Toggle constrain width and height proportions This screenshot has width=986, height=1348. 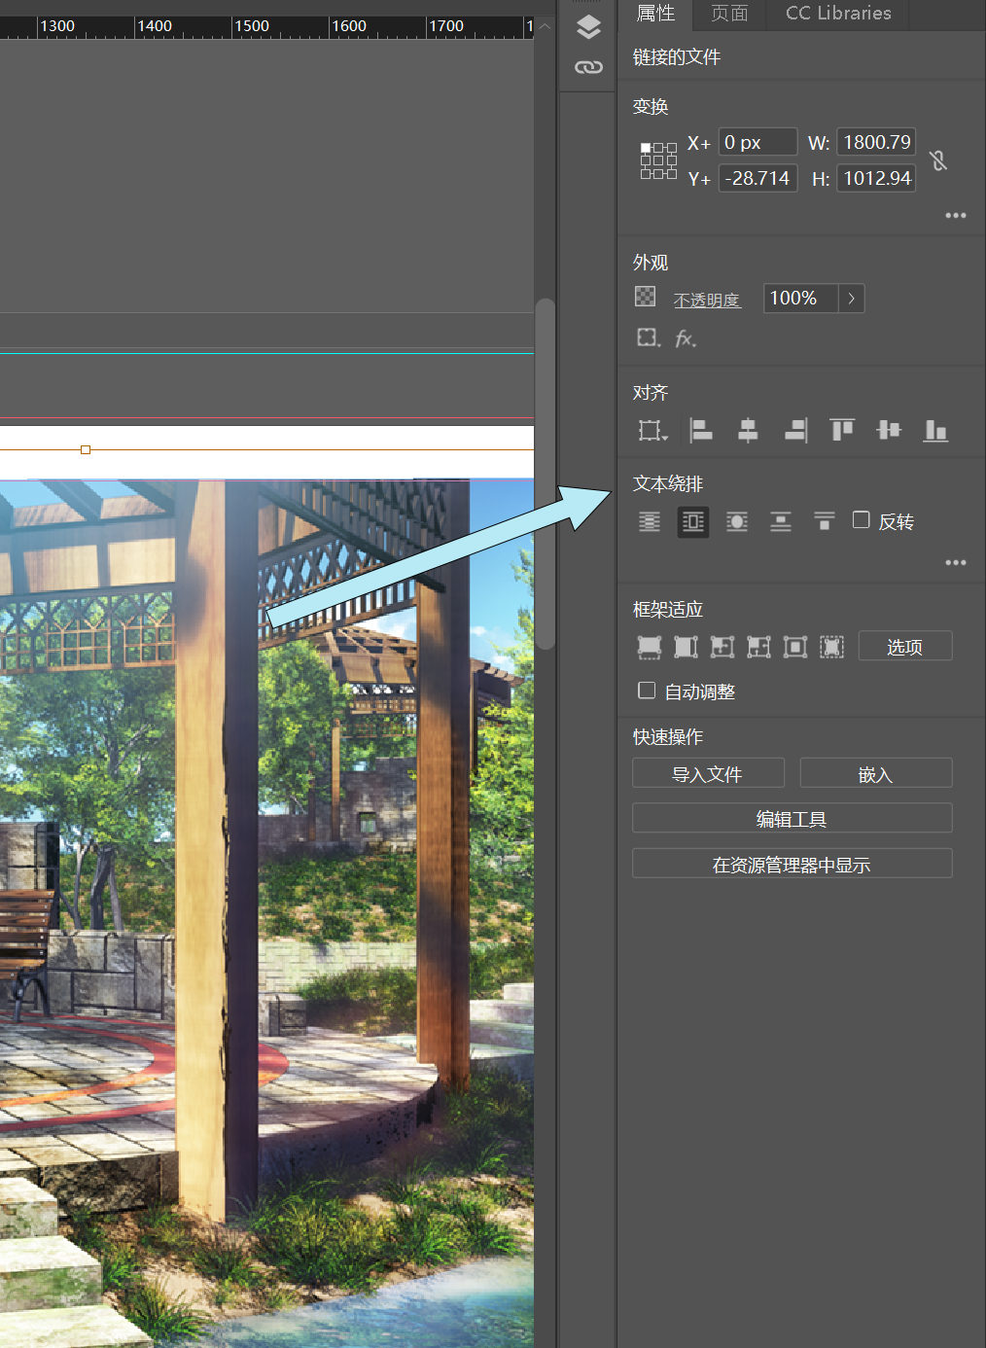(938, 160)
